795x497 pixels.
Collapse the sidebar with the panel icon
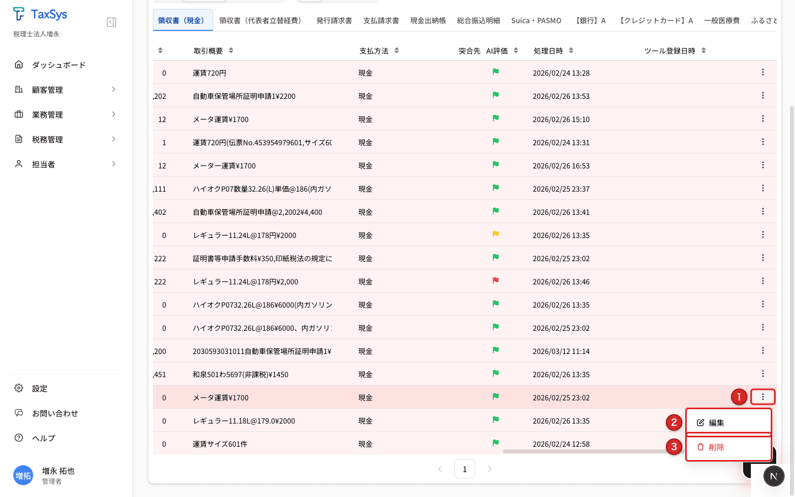coord(112,22)
